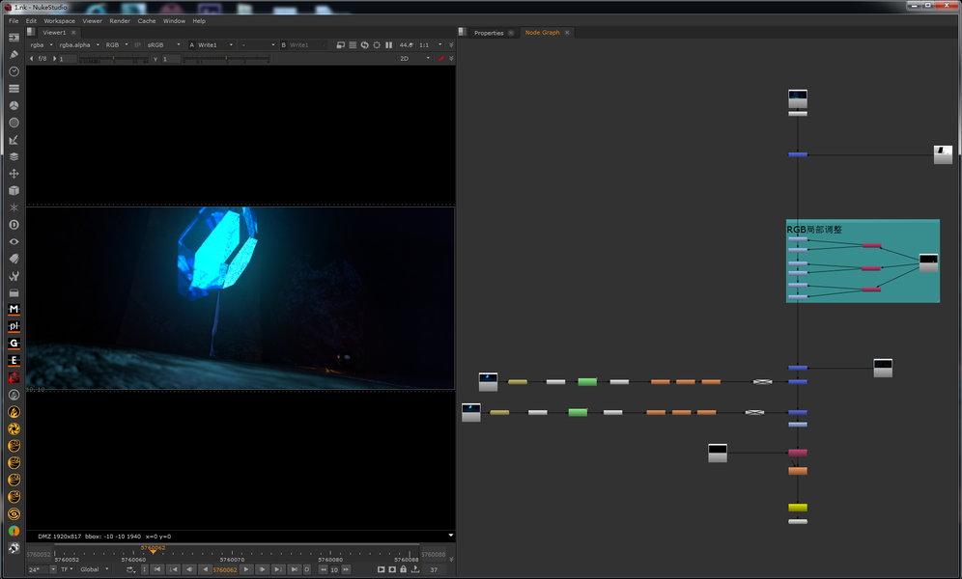Open the G plugin toolbar icon
The width and height of the screenshot is (962, 579).
[x=14, y=344]
